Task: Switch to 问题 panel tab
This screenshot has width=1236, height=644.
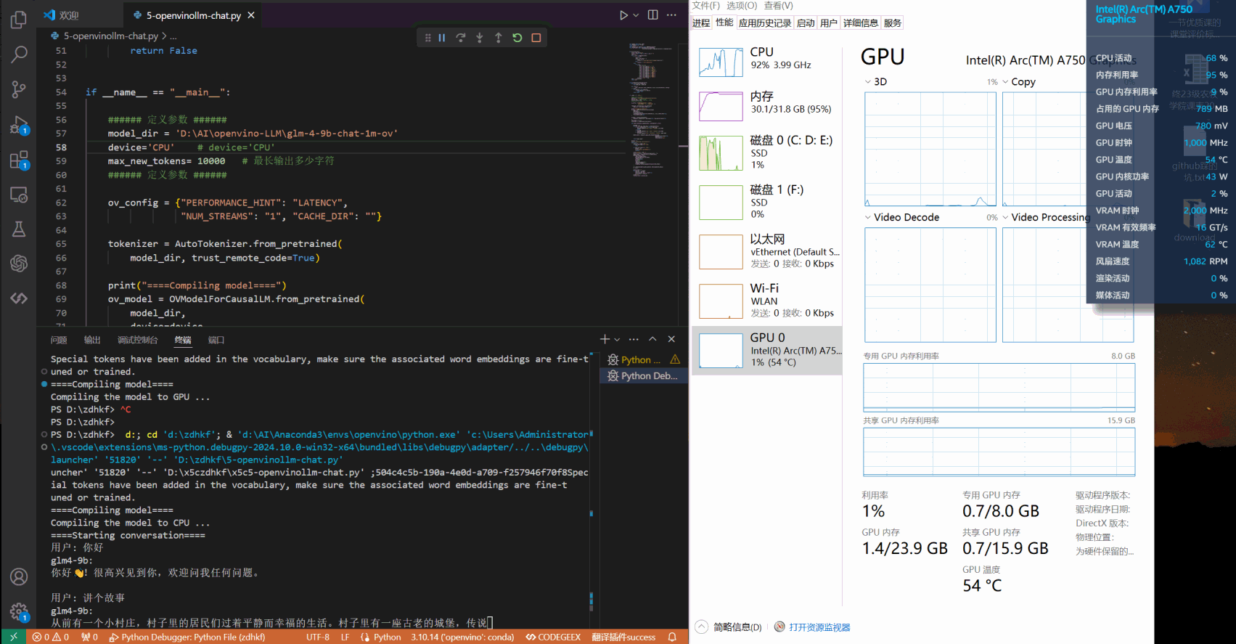Action: (x=59, y=340)
